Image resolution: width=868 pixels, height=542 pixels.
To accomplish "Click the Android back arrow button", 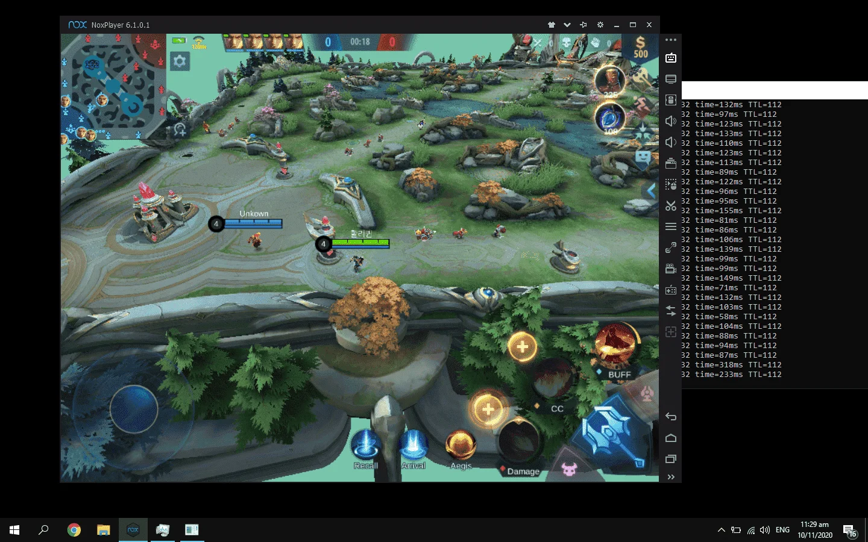I will (x=671, y=417).
